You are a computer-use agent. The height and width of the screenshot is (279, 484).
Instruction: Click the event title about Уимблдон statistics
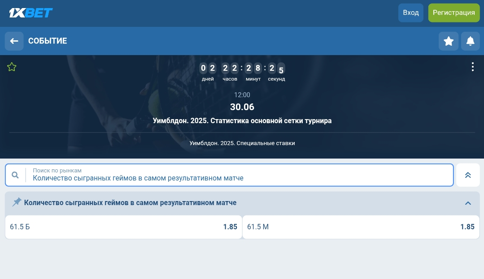(x=242, y=121)
